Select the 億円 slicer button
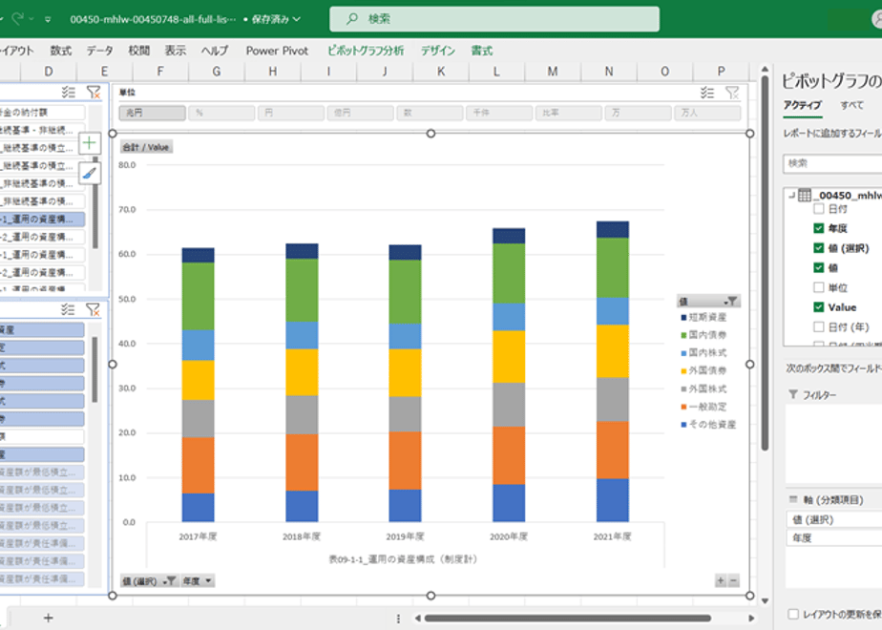The height and width of the screenshot is (630, 882). (361, 113)
